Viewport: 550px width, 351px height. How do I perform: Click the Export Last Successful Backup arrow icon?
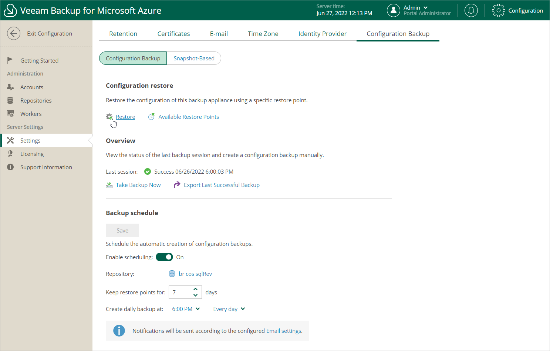(x=177, y=185)
